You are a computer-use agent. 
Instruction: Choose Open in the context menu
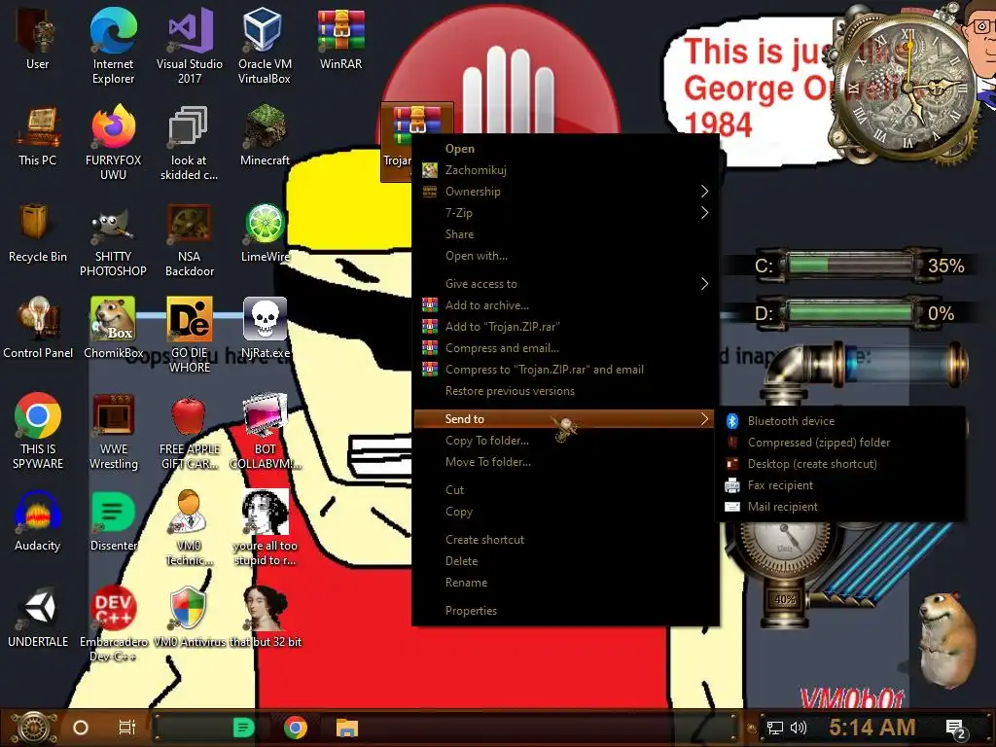click(x=565, y=149)
